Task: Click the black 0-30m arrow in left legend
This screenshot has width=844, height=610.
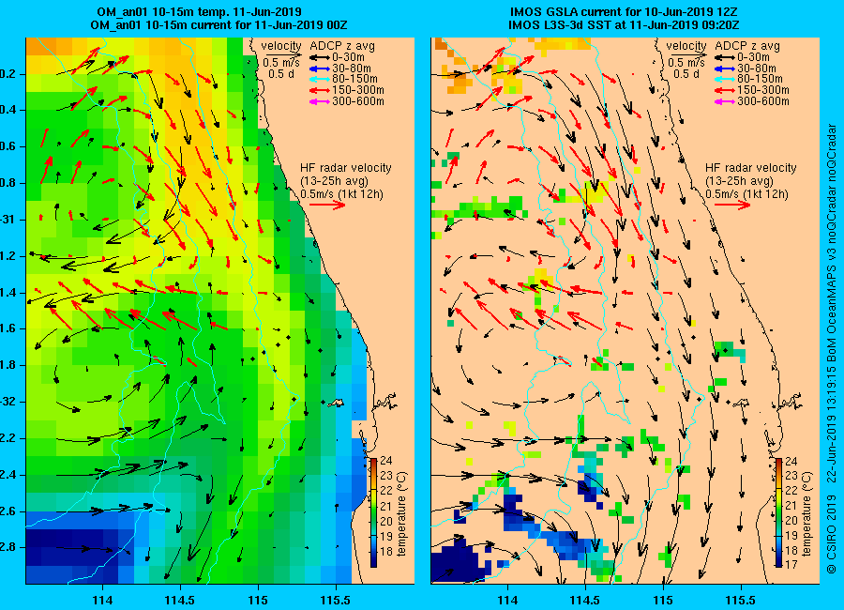Action: [320, 57]
